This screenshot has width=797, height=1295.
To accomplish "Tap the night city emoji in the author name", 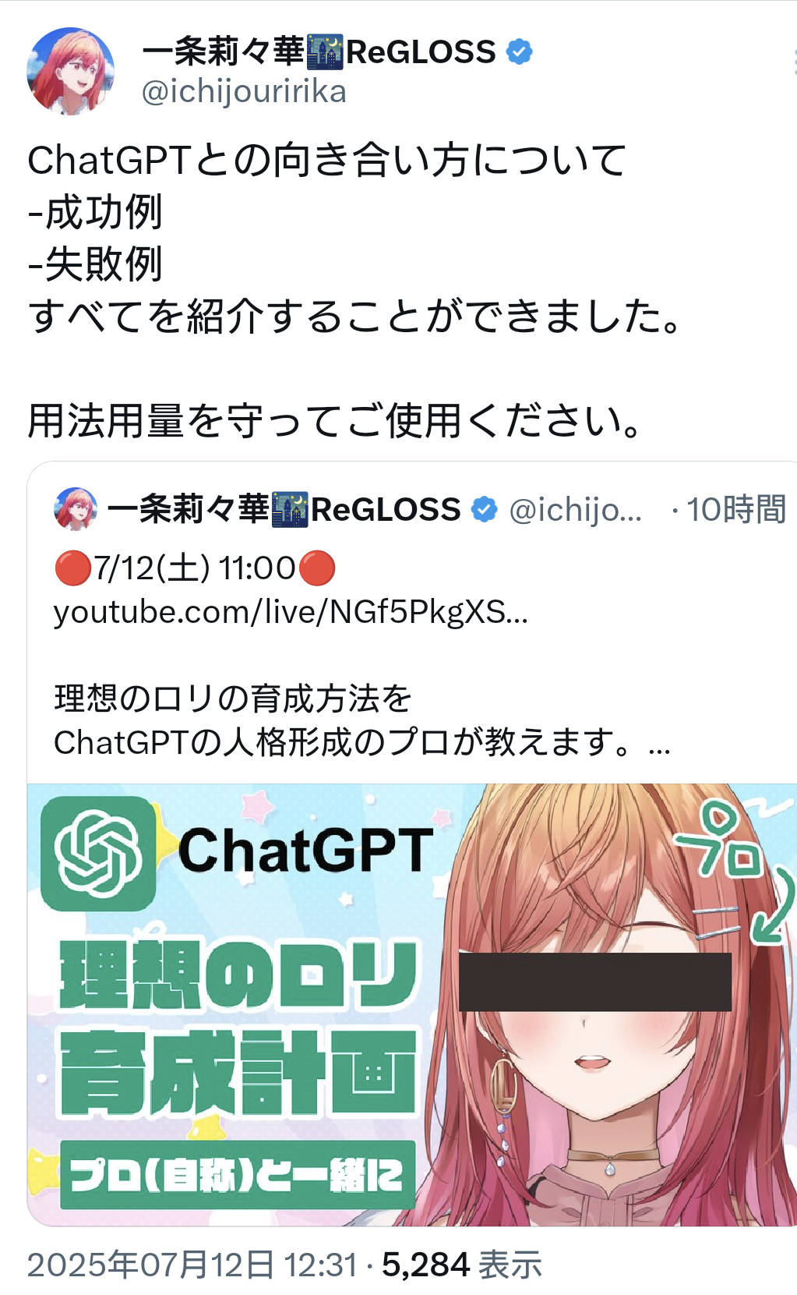I will coord(325,52).
